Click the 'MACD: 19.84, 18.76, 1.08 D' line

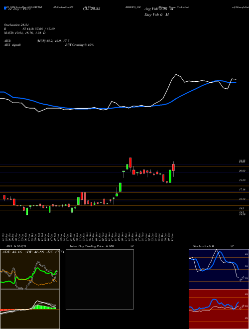[x=24, y=33]
